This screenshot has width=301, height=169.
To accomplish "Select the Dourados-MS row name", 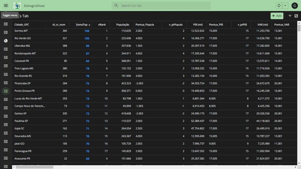I will point(23,136).
